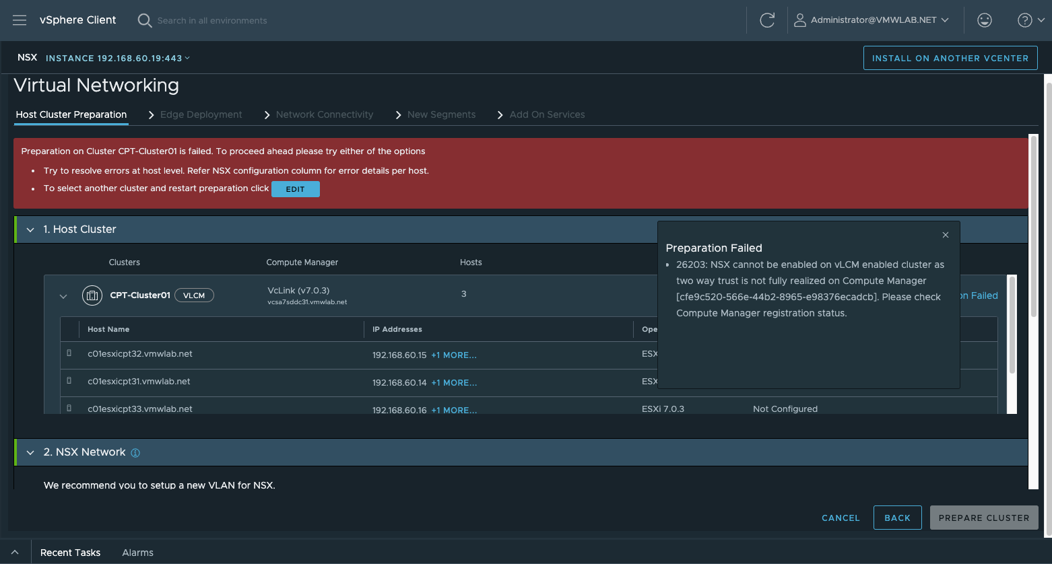Click the BACK button
The image size is (1052, 564).
(x=897, y=518)
